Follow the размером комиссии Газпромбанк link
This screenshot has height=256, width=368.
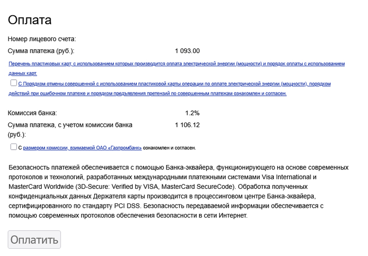tap(83, 148)
